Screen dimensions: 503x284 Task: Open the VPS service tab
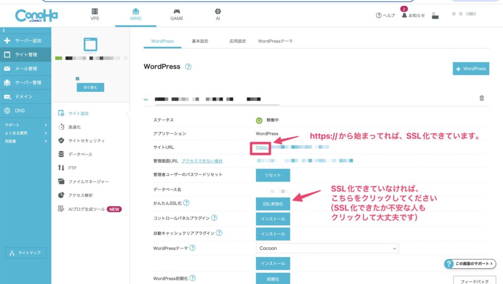coord(95,14)
